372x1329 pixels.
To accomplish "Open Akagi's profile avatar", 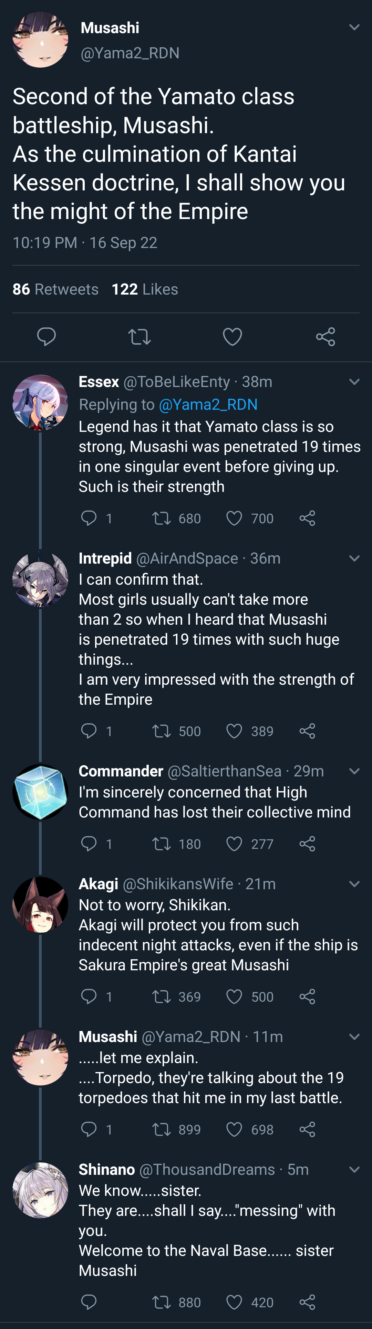I will [x=40, y=904].
